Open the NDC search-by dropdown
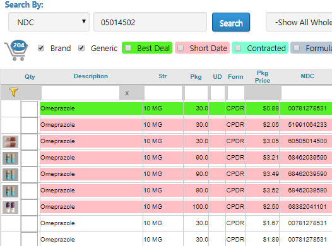The image size is (332, 246). (49, 22)
